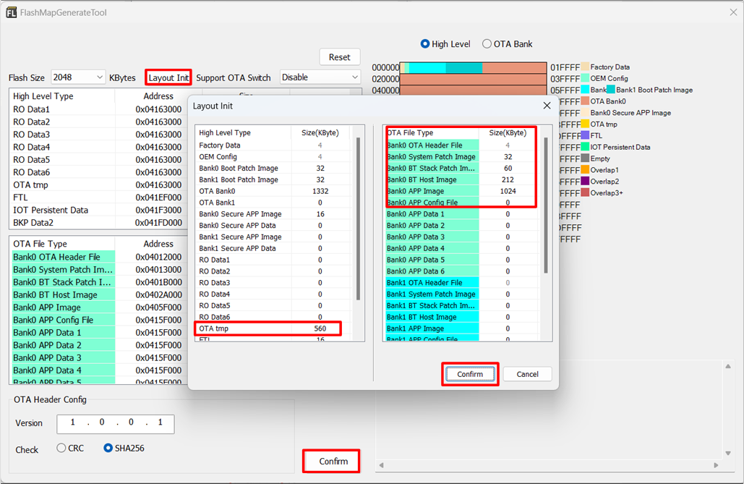744x484 pixels.
Task: Close the Layout Init dialog
Action: click(547, 106)
